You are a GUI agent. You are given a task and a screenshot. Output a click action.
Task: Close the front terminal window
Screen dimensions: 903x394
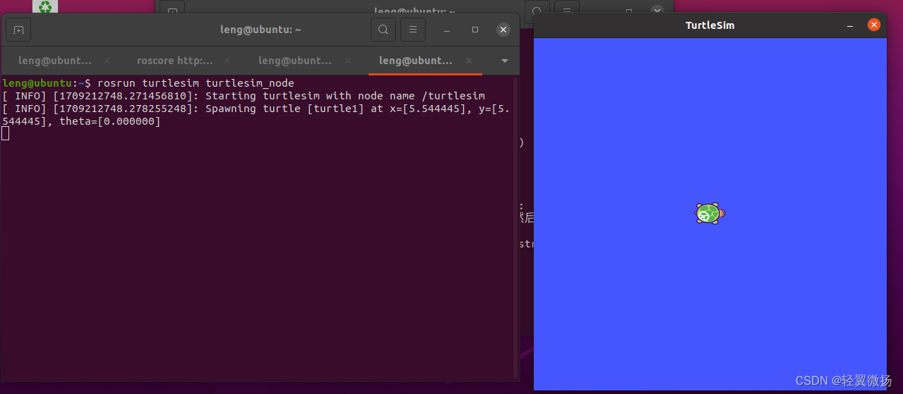[x=503, y=30]
